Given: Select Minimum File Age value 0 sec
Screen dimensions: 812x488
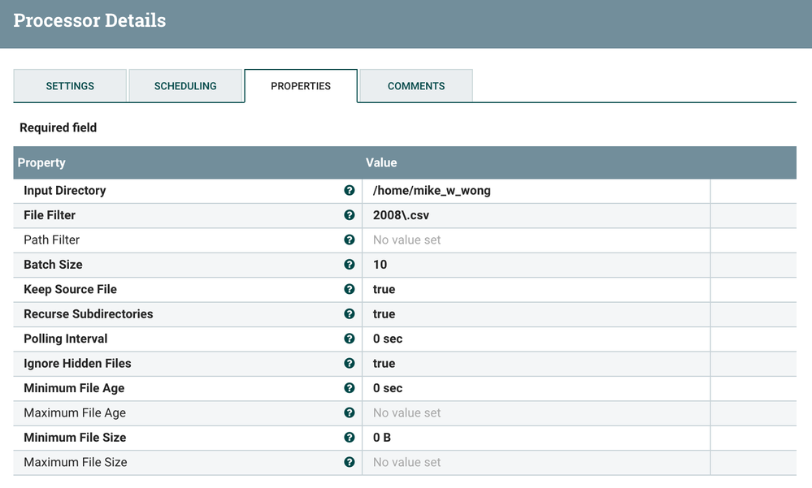Looking at the screenshot, I should [x=536, y=388].
